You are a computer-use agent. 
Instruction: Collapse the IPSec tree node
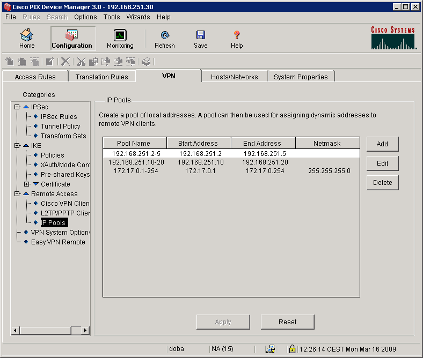coord(17,107)
